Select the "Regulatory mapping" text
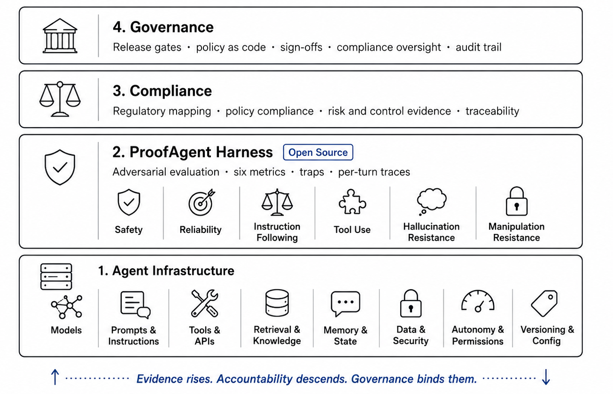613x394 pixels. click(x=162, y=111)
